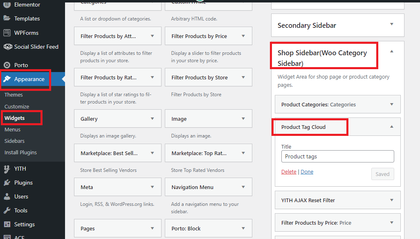This screenshot has height=239, width=420.
Task: Click the YITH icon in admin menu
Action: click(7, 169)
